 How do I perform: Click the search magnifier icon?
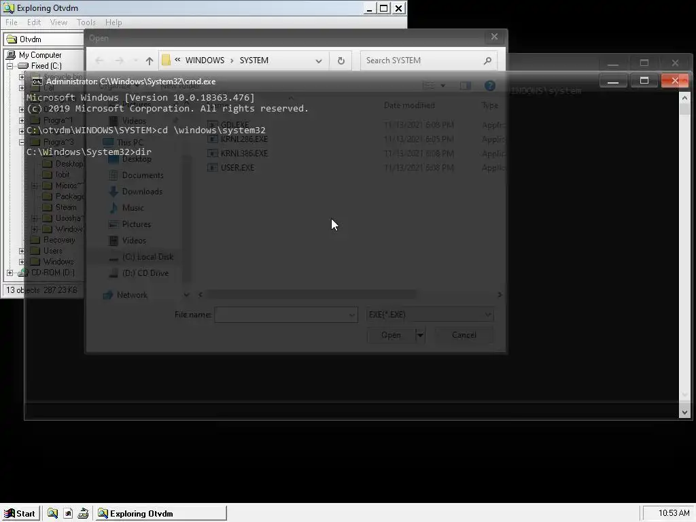pyautogui.click(x=488, y=60)
